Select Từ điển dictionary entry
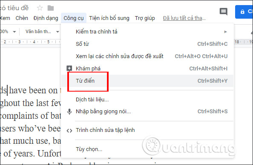Image resolution: width=253 pixels, height=165 pixels. pos(147,81)
